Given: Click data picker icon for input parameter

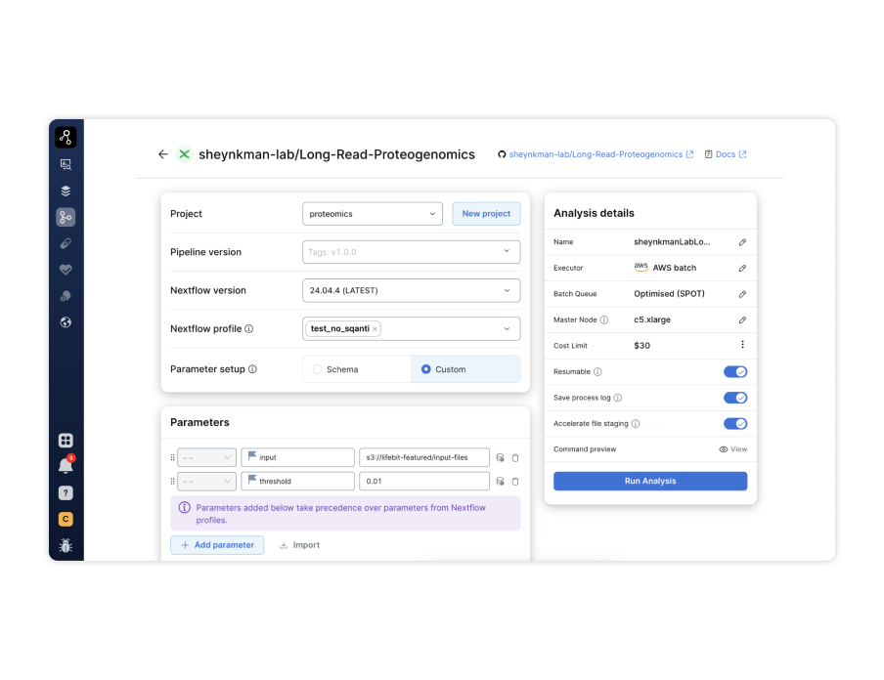Looking at the screenshot, I should click(500, 458).
